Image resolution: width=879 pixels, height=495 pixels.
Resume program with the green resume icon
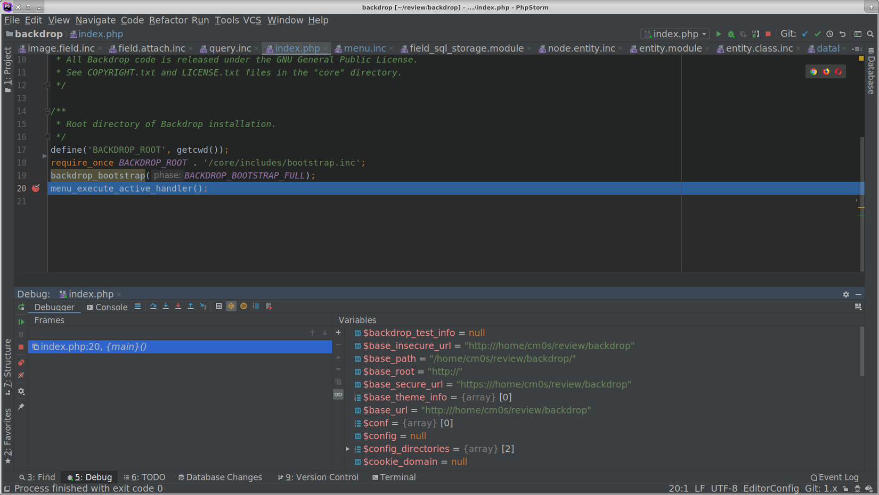pos(21,321)
